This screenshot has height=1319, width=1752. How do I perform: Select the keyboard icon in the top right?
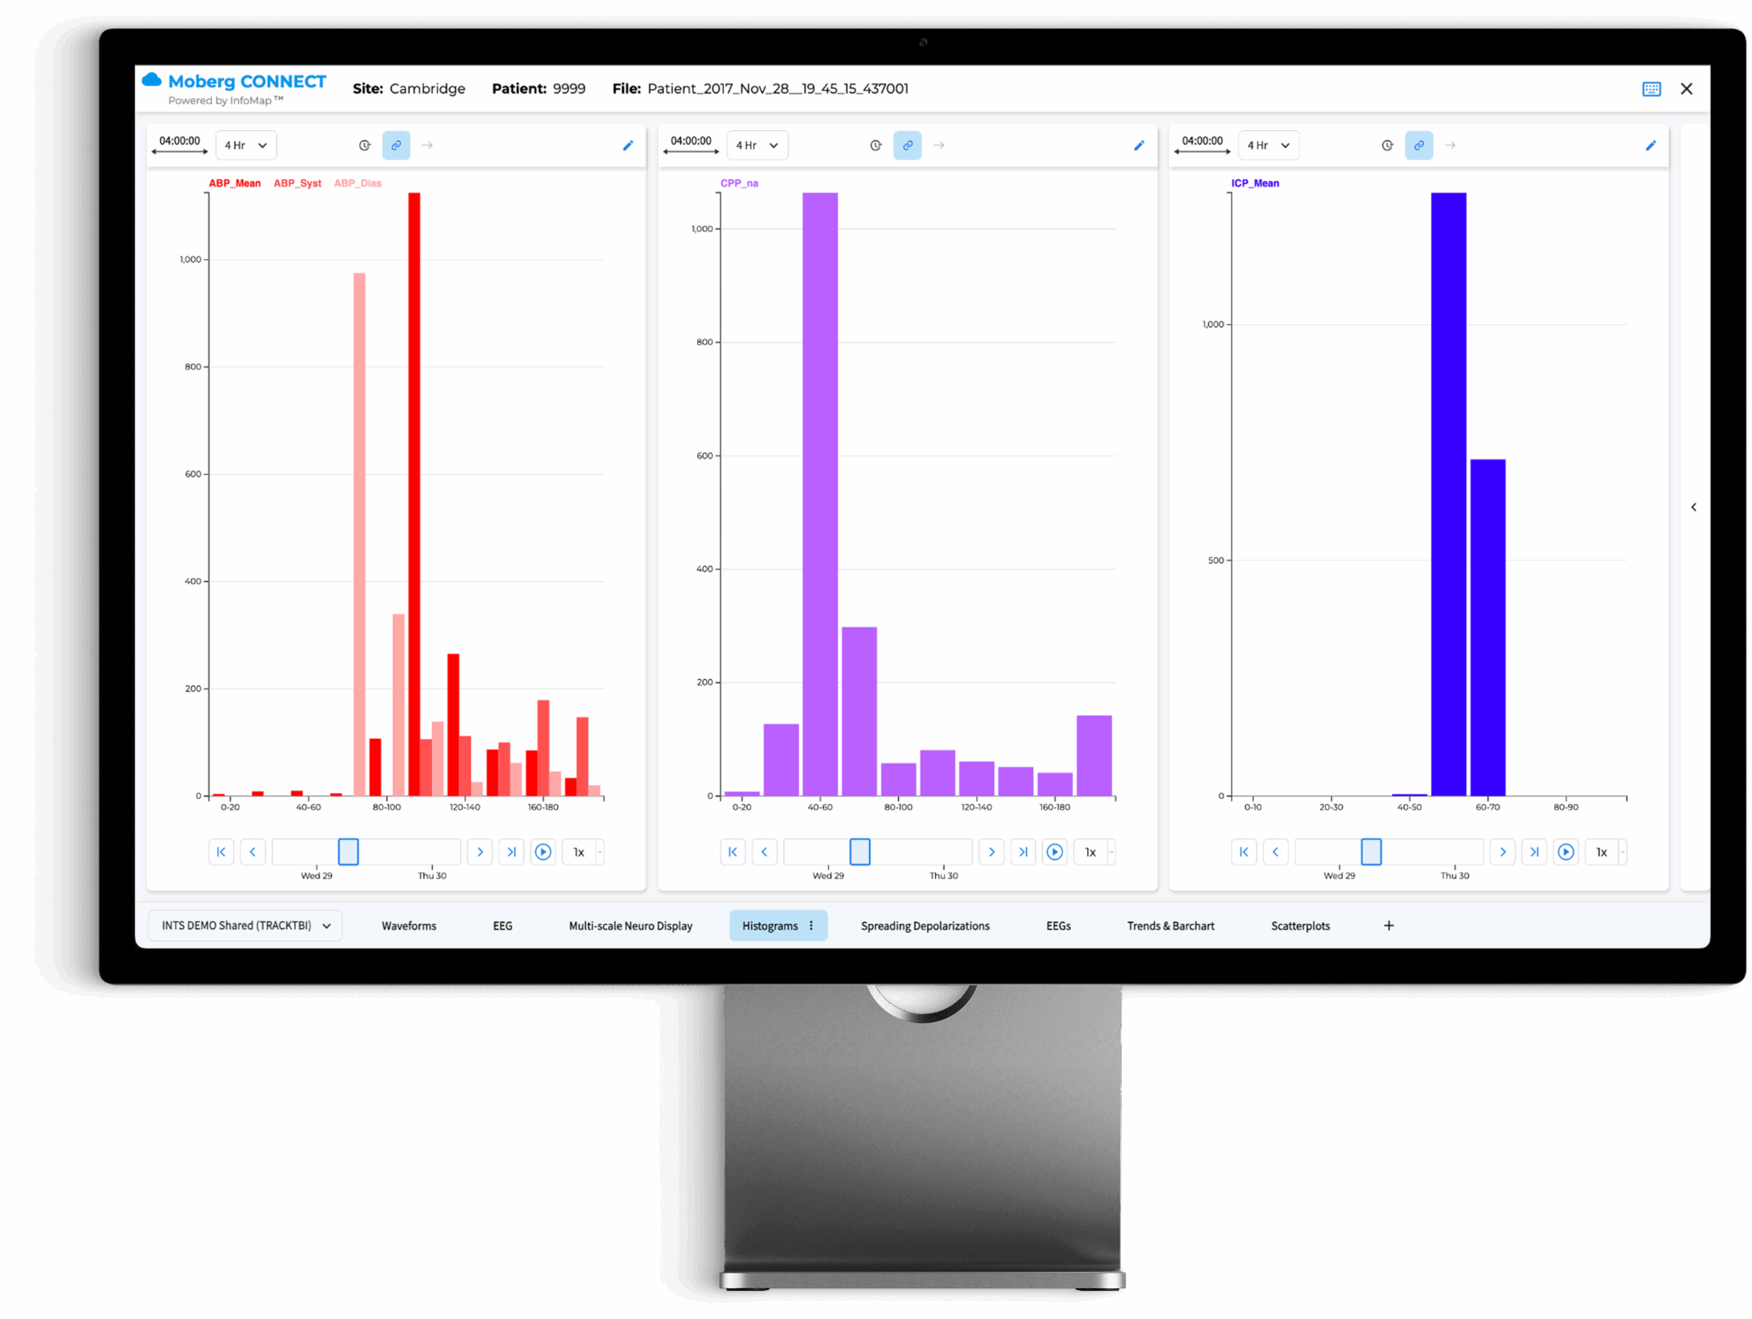coord(1652,89)
